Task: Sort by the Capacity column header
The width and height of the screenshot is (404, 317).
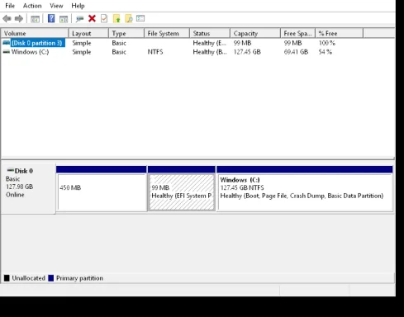Action: click(255, 33)
